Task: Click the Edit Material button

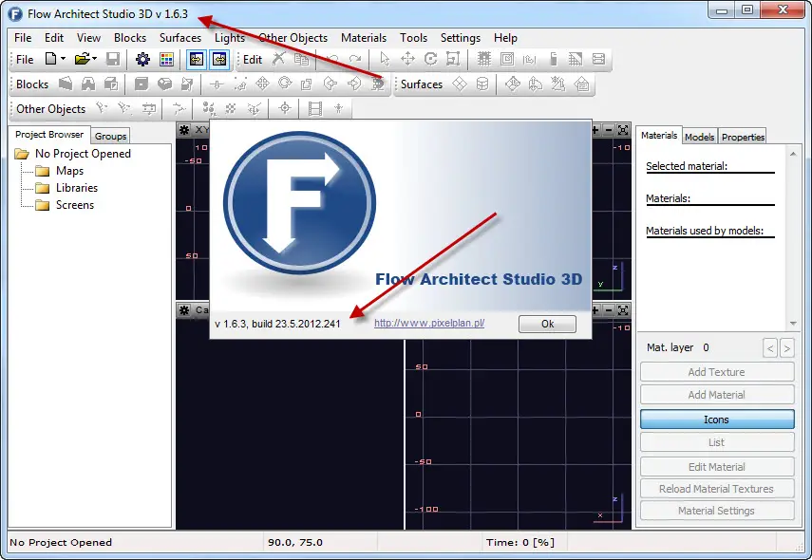Action: click(717, 467)
